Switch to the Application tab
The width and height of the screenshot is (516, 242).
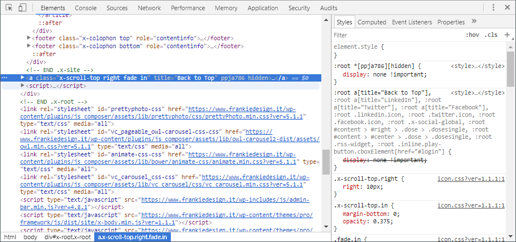(x=263, y=8)
